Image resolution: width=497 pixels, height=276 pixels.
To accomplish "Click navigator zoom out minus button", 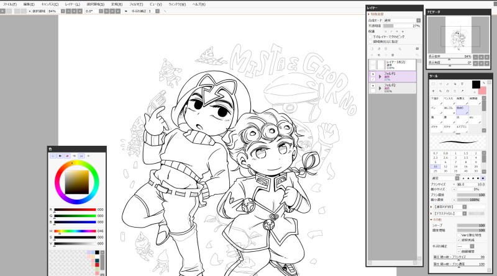I will [x=475, y=56].
